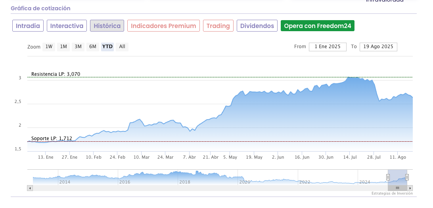
Task: Select the 3M zoom range
Action: point(78,47)
